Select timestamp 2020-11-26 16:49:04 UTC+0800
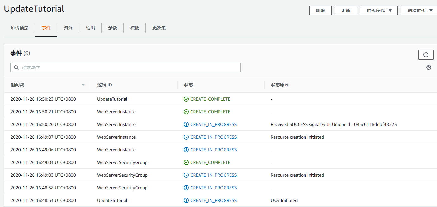The image size is (437, 207). (43, 162)
